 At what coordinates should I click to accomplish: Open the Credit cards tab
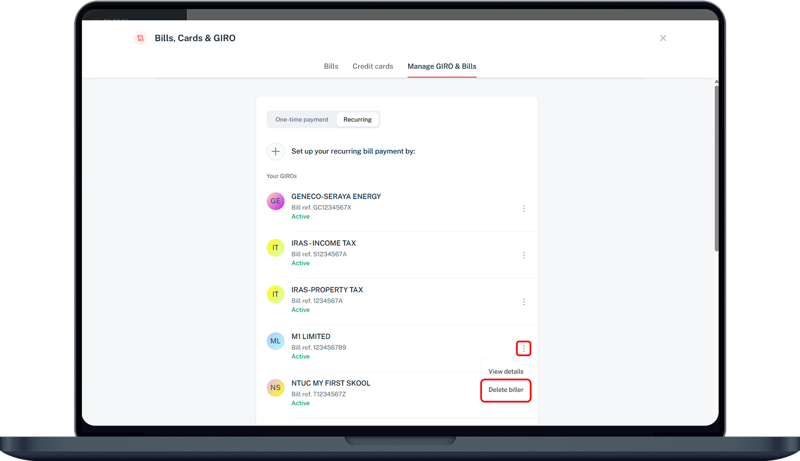tap(373, 66)
